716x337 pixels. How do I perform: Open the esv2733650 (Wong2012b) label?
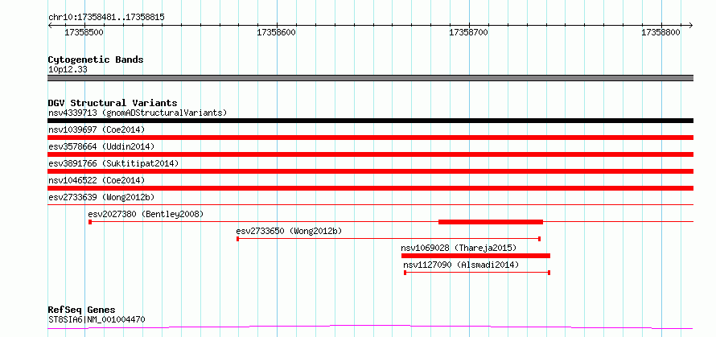click(x=289, y=231)
